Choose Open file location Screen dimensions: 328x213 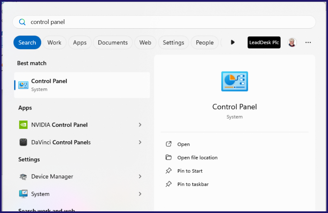(198, 158)
